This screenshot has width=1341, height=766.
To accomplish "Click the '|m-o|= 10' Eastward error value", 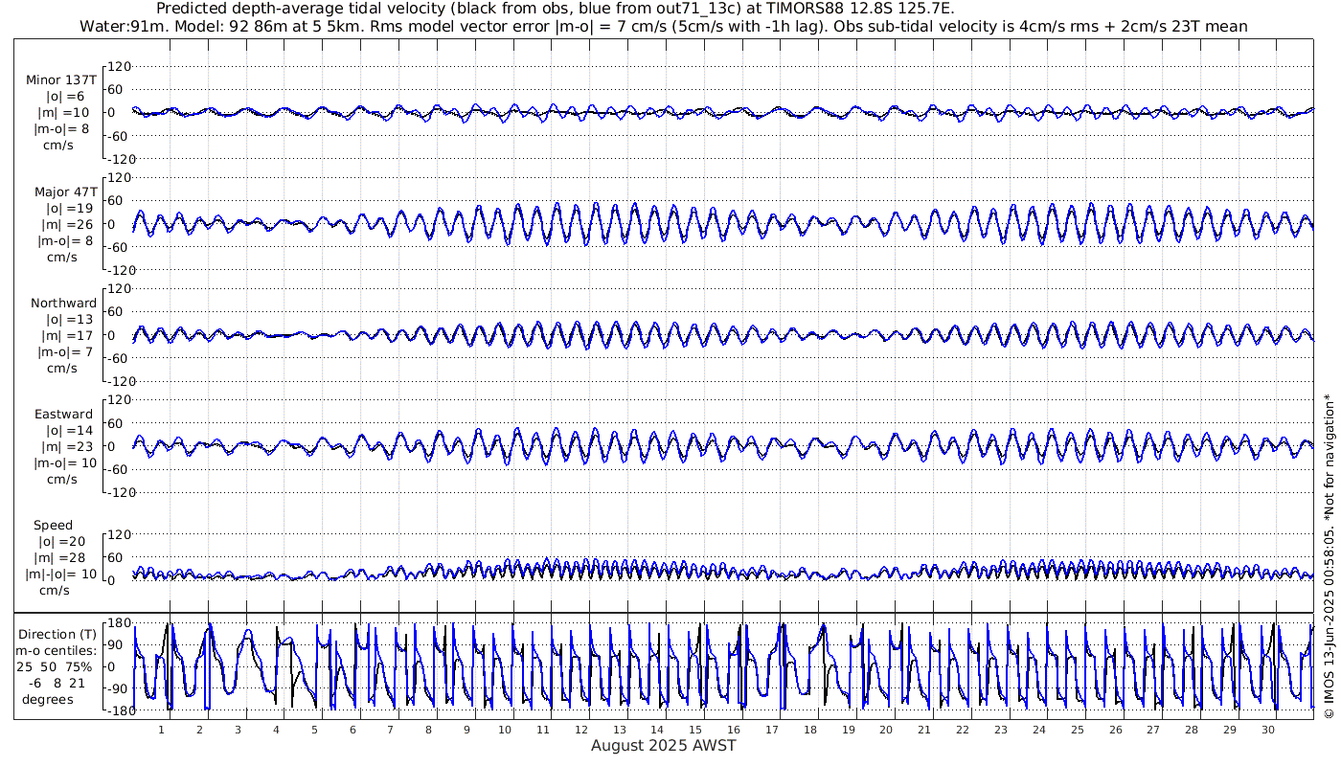I will (x=65, y=462).
